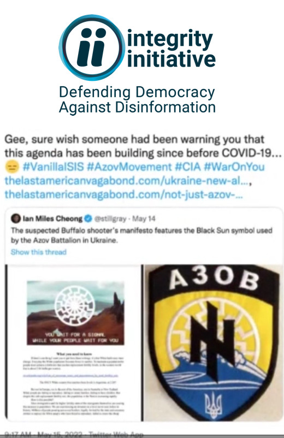Click the expressionless face emoji
This screenshot has width=284, height=438.
pyautogui.click(x=12, y=167)
